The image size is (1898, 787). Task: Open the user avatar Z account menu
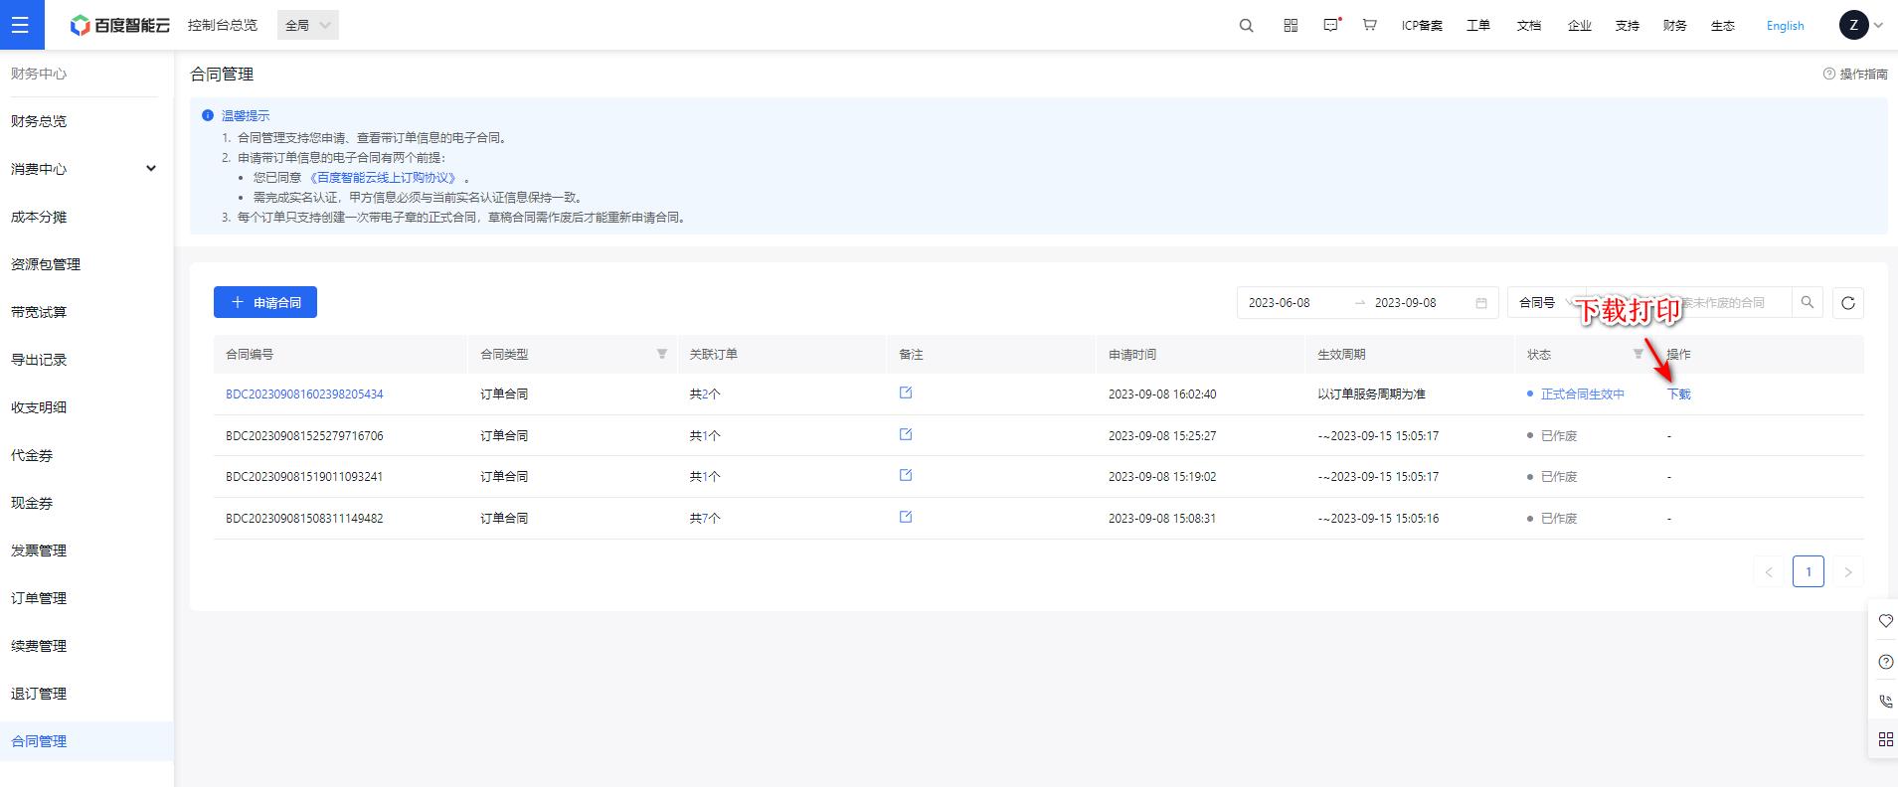click(x=1859, y=26)
